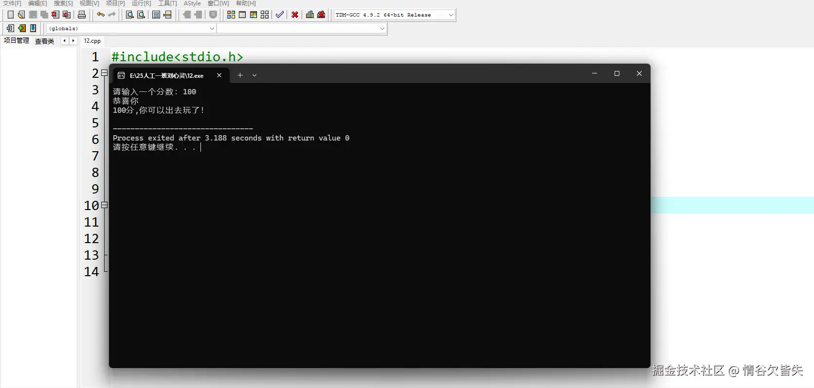Screen dimensions: 814x388
Task: Click the green arrow Toggle bookmark icon
Action: pos(22,28)
